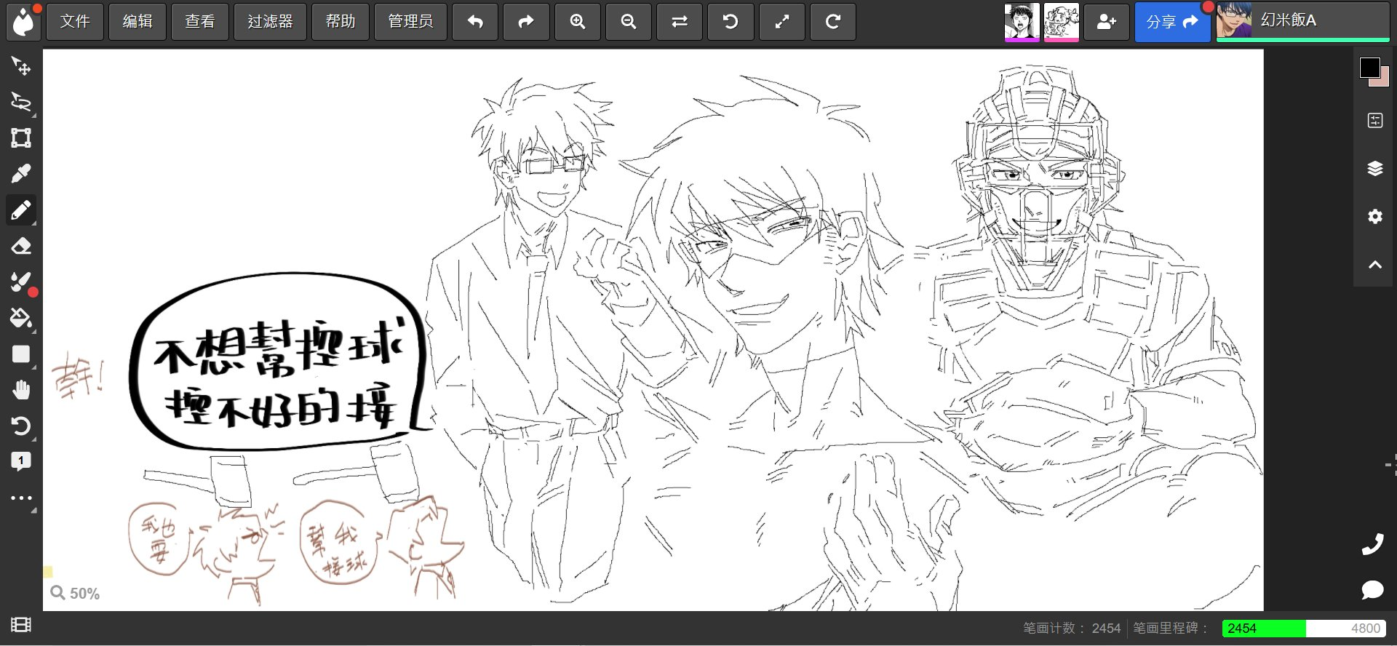The width and height of the screenshot is (1397, 646).
Task: Select the Move tool
Action: (21, 66)
